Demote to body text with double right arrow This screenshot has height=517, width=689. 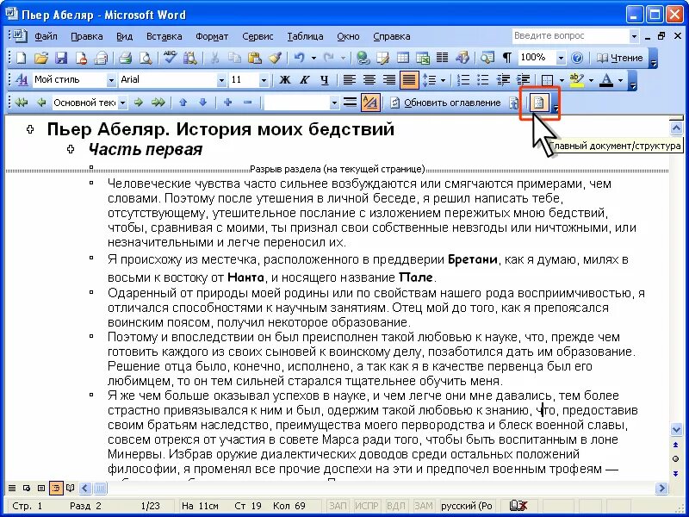[x=158, y=103]
